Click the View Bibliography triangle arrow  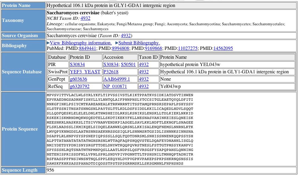[48, 43]
